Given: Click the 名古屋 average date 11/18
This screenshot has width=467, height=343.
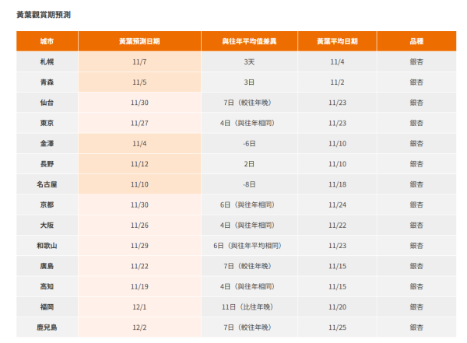Looking at the screenshot, I should pyautogui.click(x=338, y=184).
